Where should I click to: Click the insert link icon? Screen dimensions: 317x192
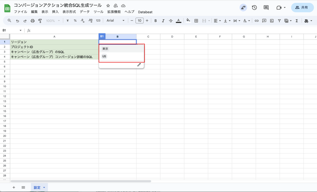coord(256,21)
